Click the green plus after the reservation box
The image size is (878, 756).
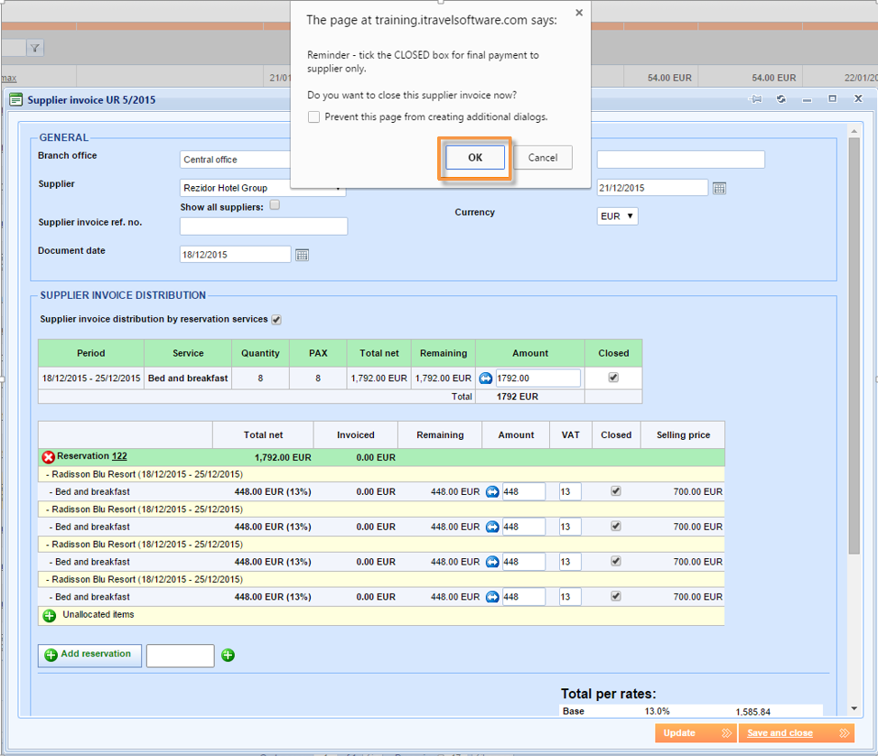(228, 655)
